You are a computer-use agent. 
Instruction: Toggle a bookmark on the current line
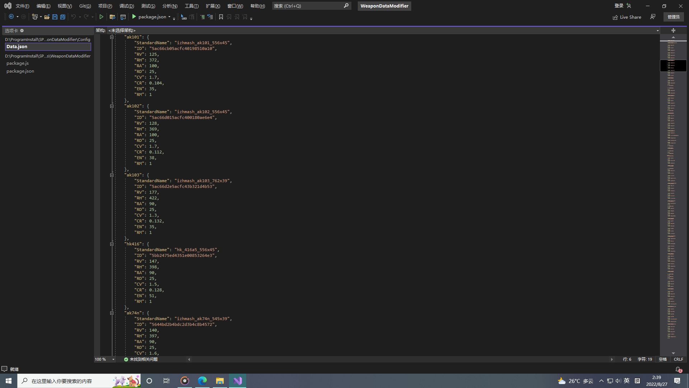[221, 17]
